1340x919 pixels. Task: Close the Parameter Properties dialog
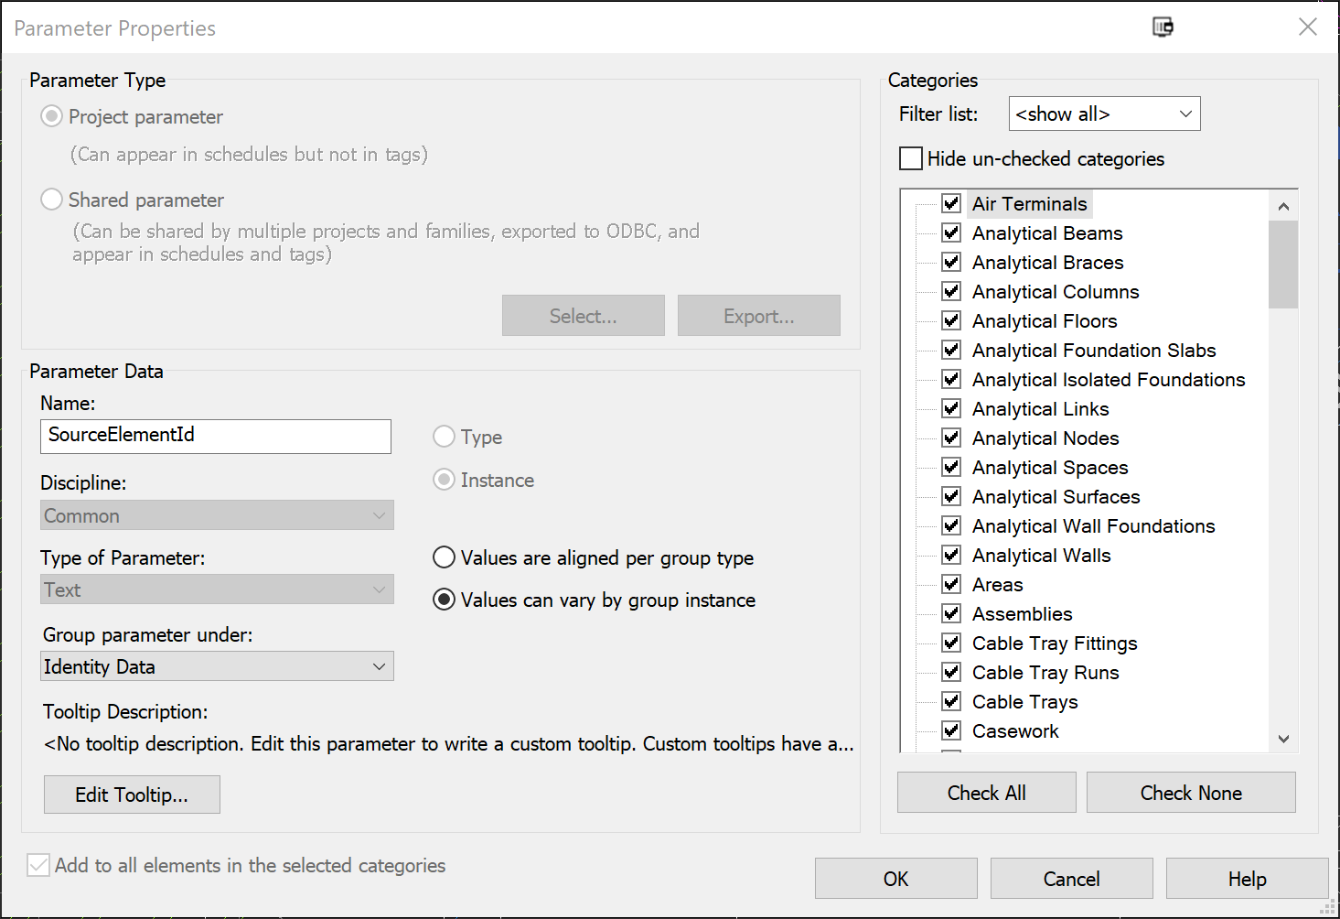tap(1307, 27)
